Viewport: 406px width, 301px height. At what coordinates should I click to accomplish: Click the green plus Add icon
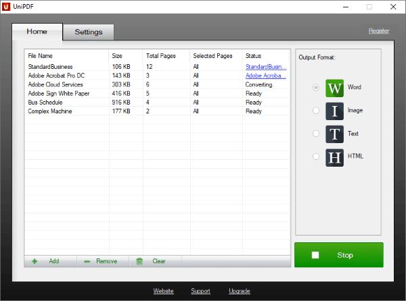point(35,261)
